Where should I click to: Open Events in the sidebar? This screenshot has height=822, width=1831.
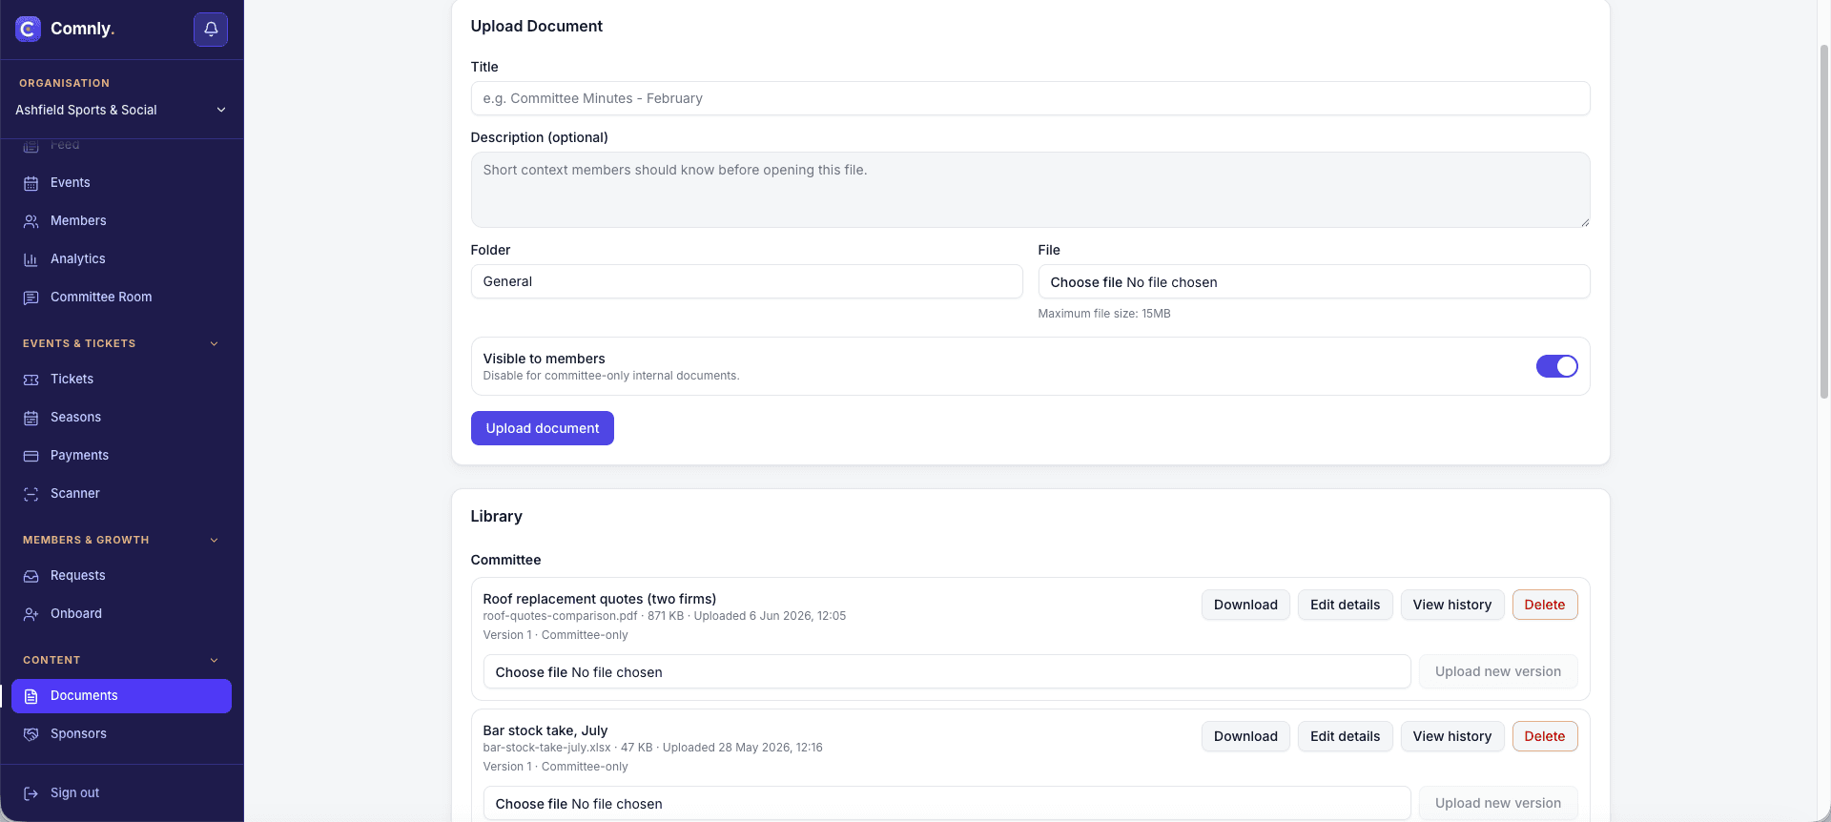coord(121,183)
